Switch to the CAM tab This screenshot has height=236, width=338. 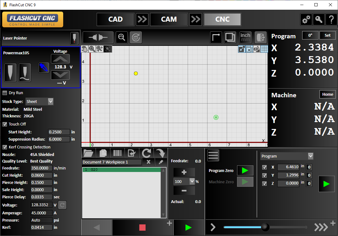(169, 19)
